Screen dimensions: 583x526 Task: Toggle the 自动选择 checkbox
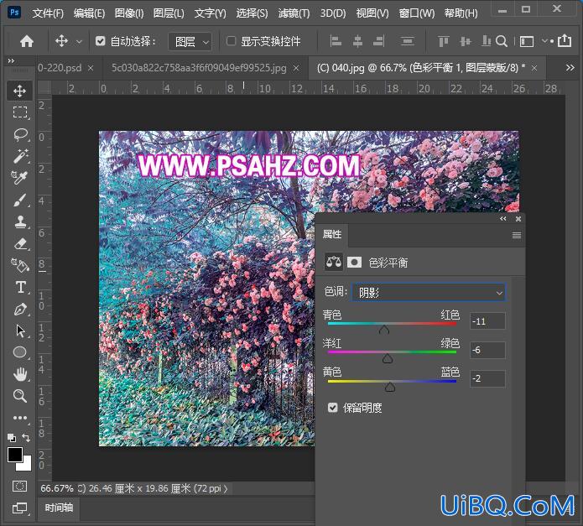101,41
